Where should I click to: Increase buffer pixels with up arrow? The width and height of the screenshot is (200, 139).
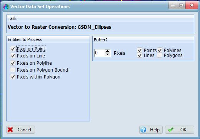pyautogui.click(x=107, y=51)
